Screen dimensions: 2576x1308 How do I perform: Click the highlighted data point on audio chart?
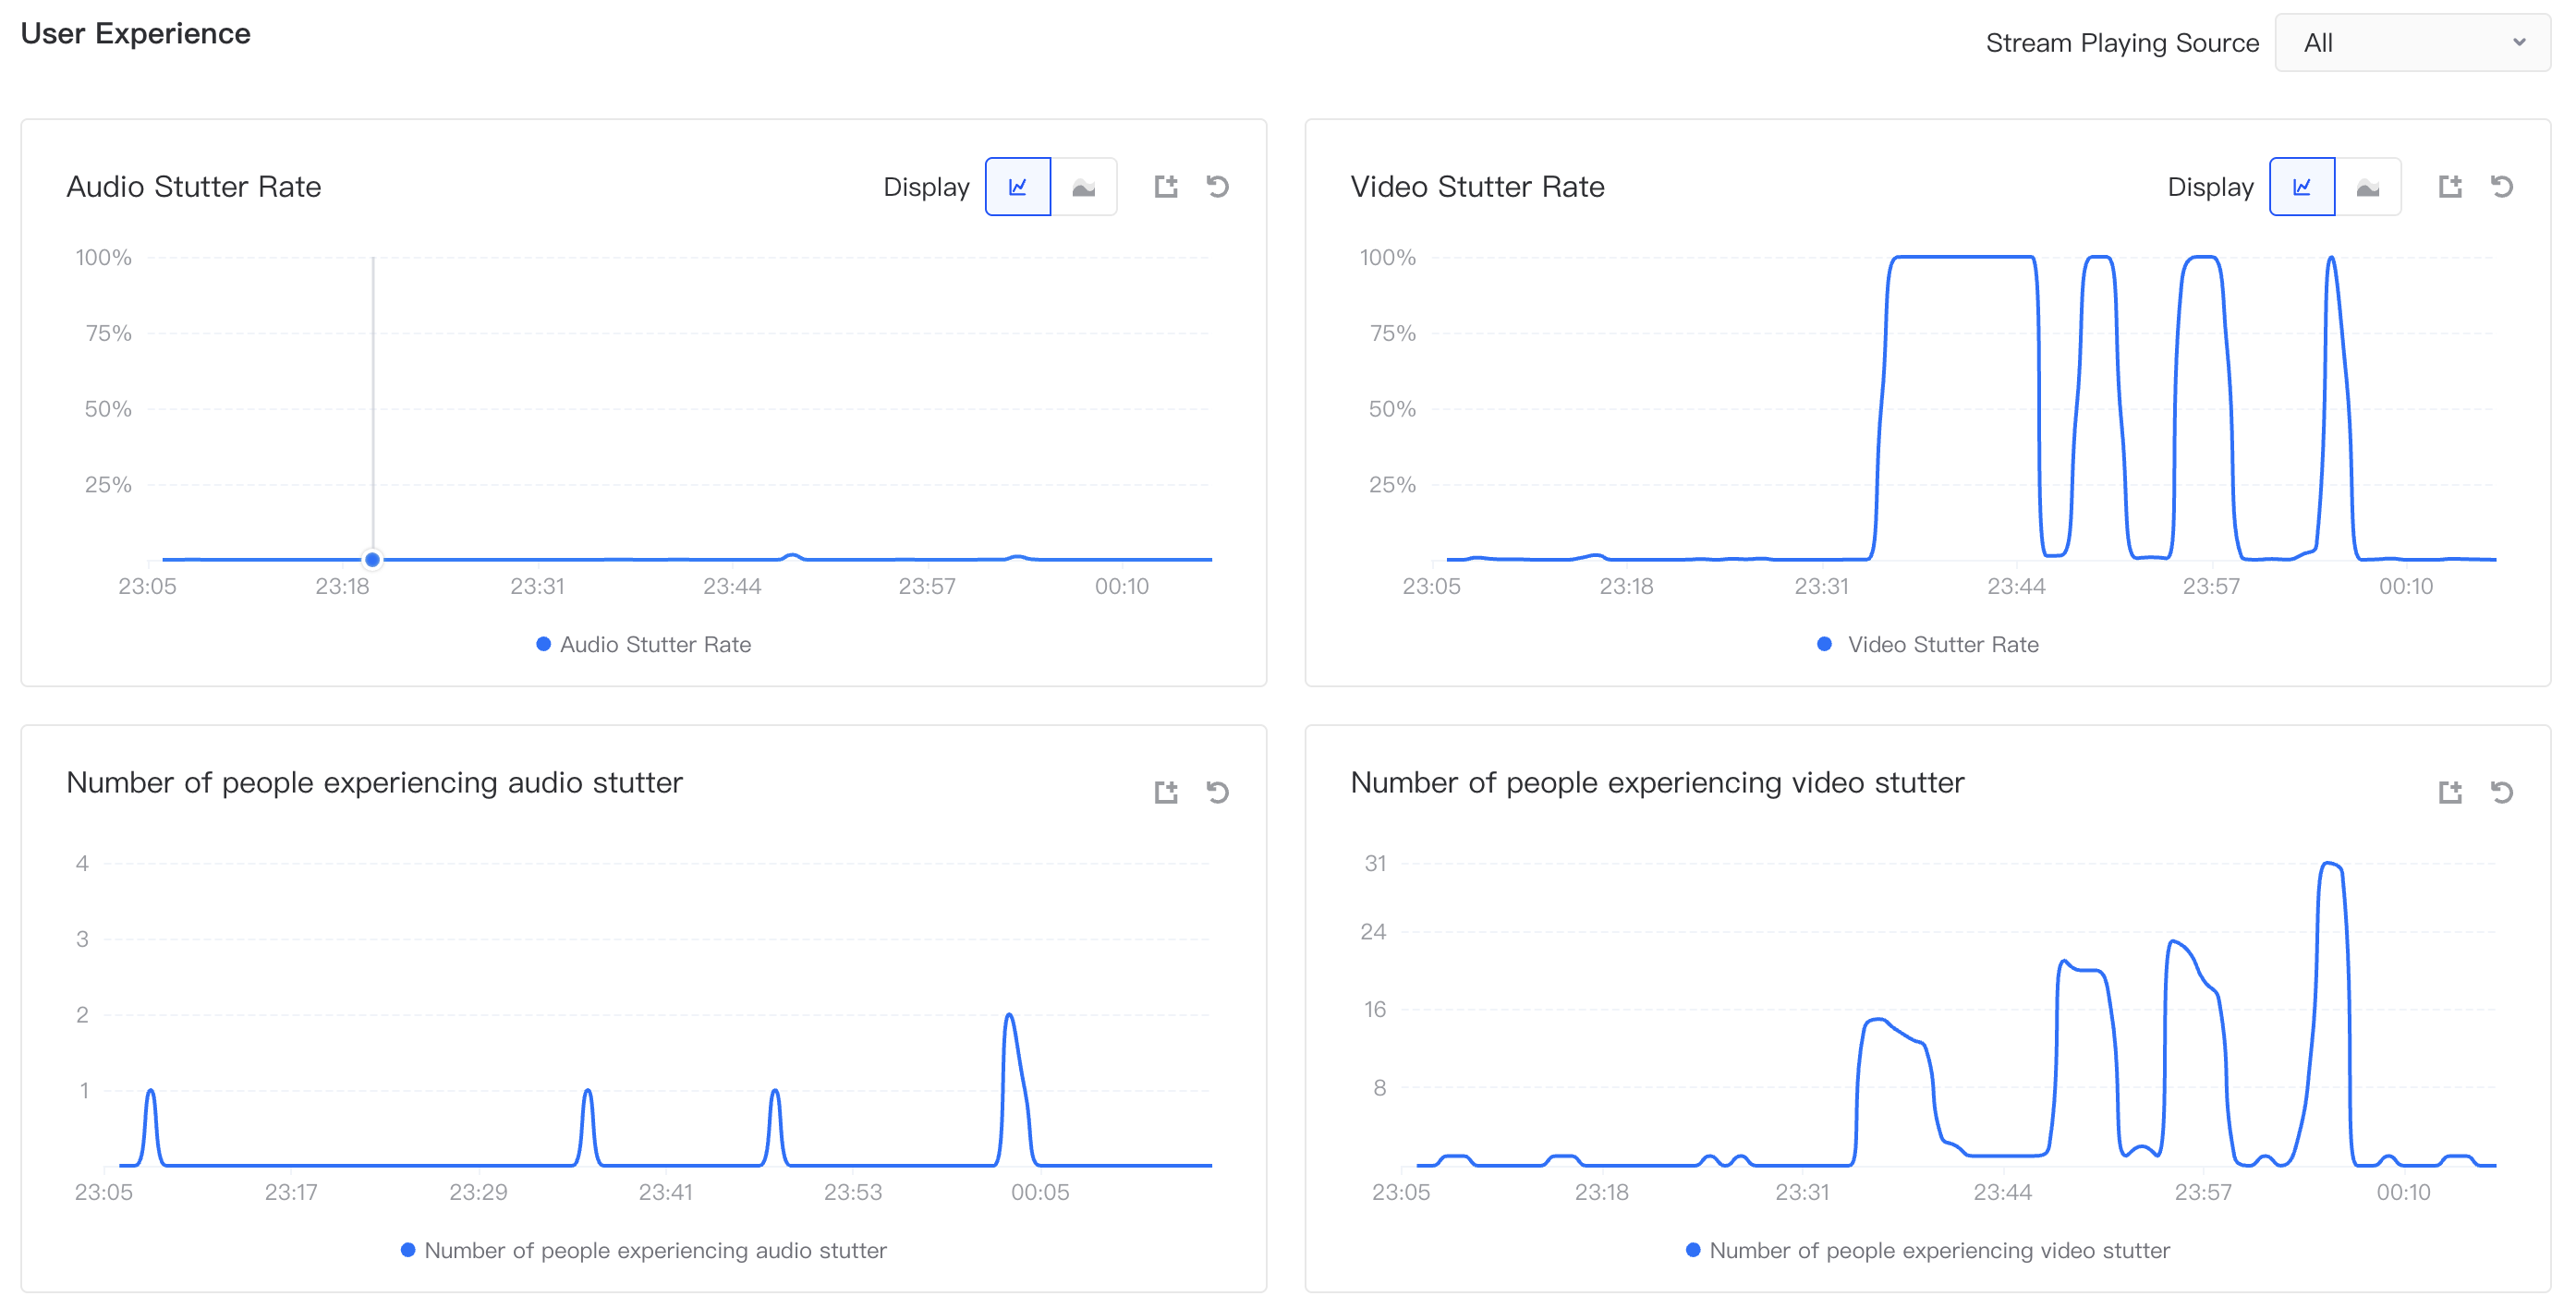[372, 560]
